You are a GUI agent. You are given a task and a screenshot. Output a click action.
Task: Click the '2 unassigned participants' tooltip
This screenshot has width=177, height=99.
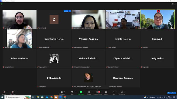(98, 87)
